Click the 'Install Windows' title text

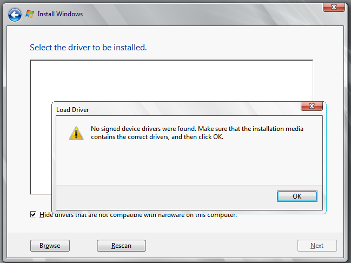tap(60, 14)
